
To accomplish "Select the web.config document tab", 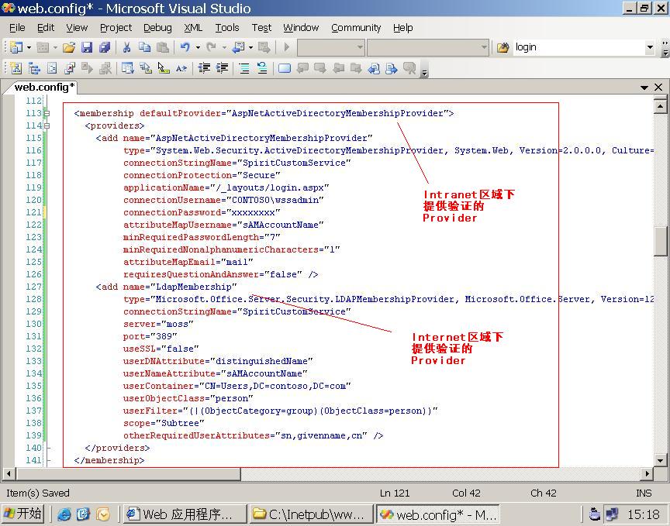I will [x=45, y=88].
